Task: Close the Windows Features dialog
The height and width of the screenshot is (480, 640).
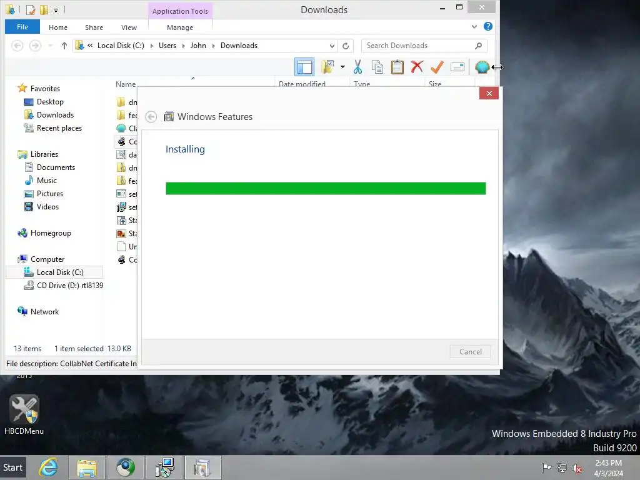Action: (489, 94)
